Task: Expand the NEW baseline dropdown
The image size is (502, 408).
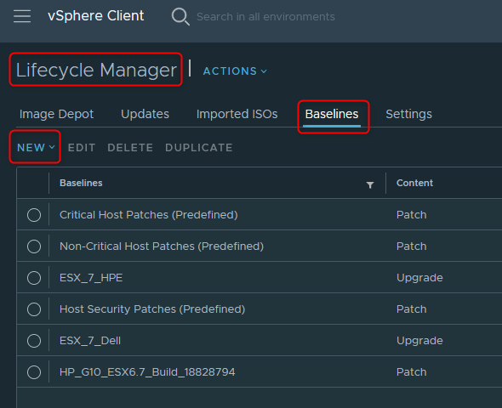Action: pyautogui.click(x=36, y=147)
